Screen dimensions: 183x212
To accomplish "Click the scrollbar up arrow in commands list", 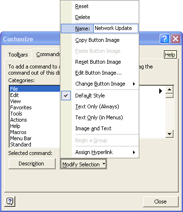I will click(x=169, y=89).
